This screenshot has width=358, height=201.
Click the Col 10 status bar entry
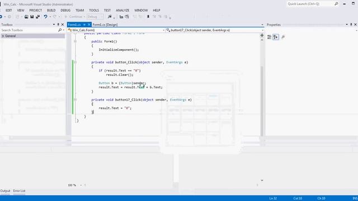[x=298, y=198]
